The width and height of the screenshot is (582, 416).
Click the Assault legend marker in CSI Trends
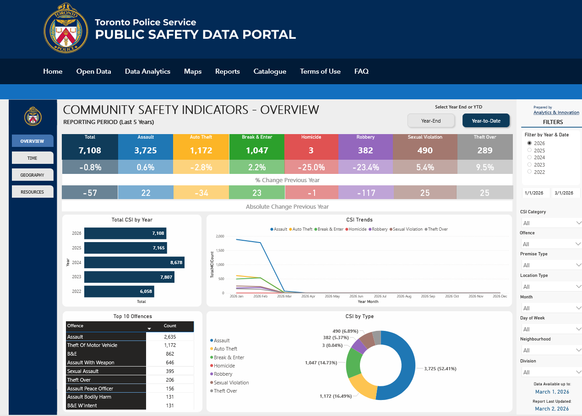pyautogui.click(x=272, y=229)
